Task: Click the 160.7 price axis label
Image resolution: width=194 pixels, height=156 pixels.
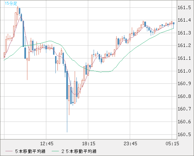Action: pos(184,109)
